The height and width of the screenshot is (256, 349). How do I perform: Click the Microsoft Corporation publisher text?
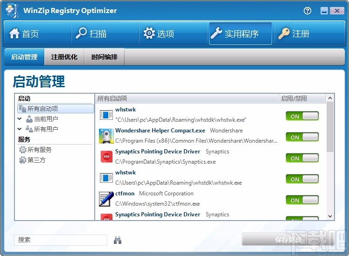[x=166, y=194]
